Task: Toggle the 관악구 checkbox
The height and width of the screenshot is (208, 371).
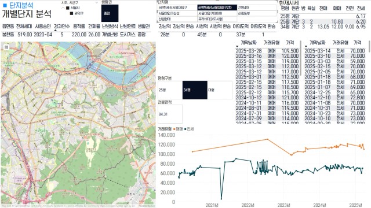Action: tap(72, 13)
